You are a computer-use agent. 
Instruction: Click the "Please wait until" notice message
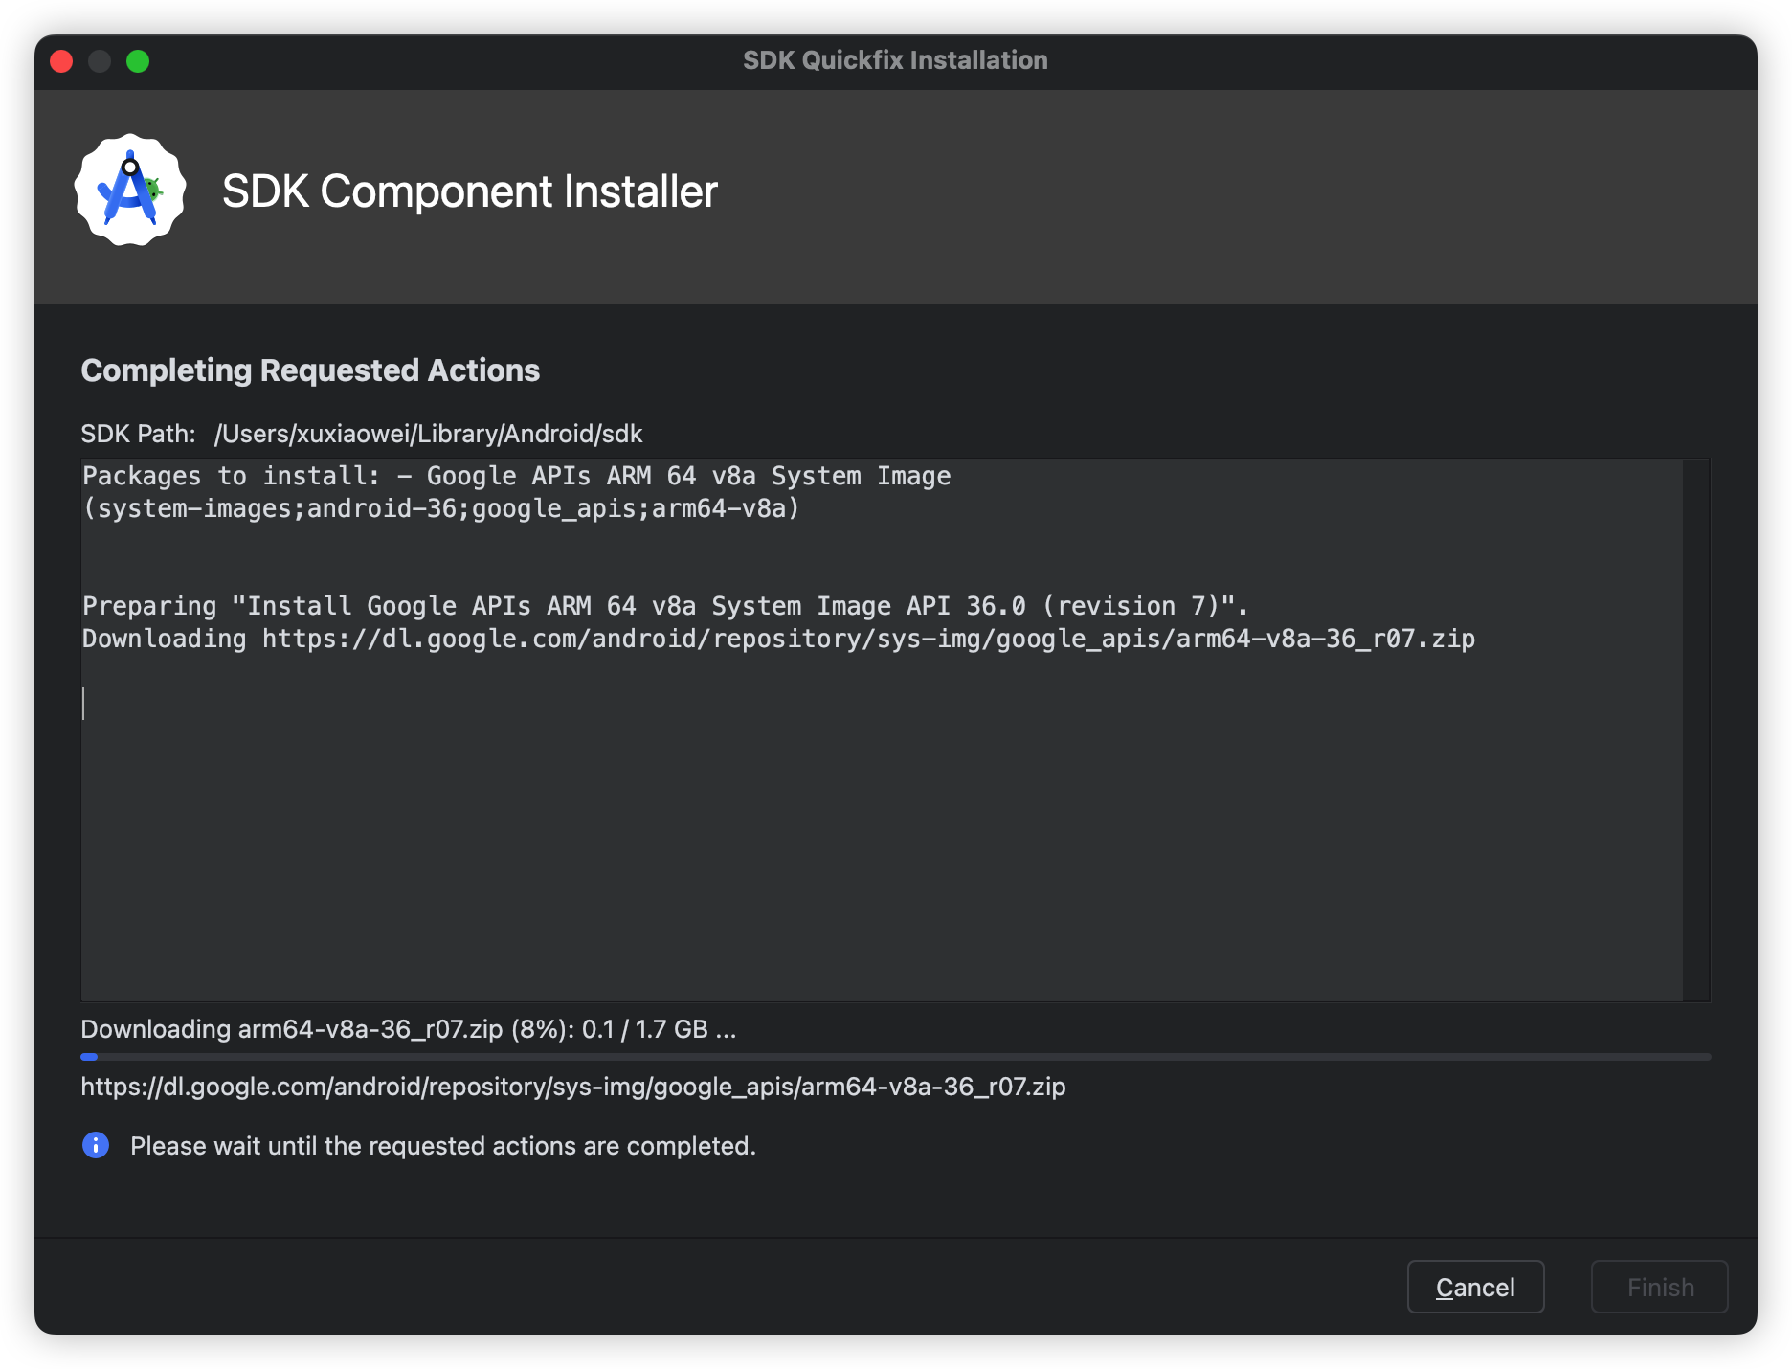[x=442, y=1146]
